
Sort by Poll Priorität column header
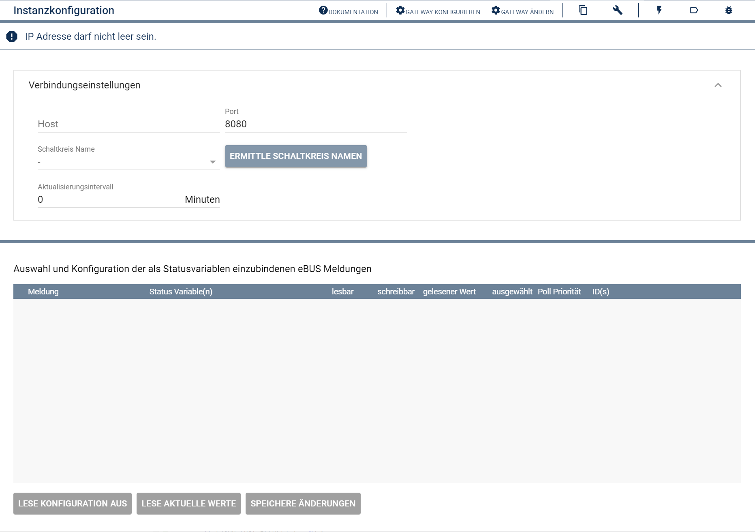559,292
